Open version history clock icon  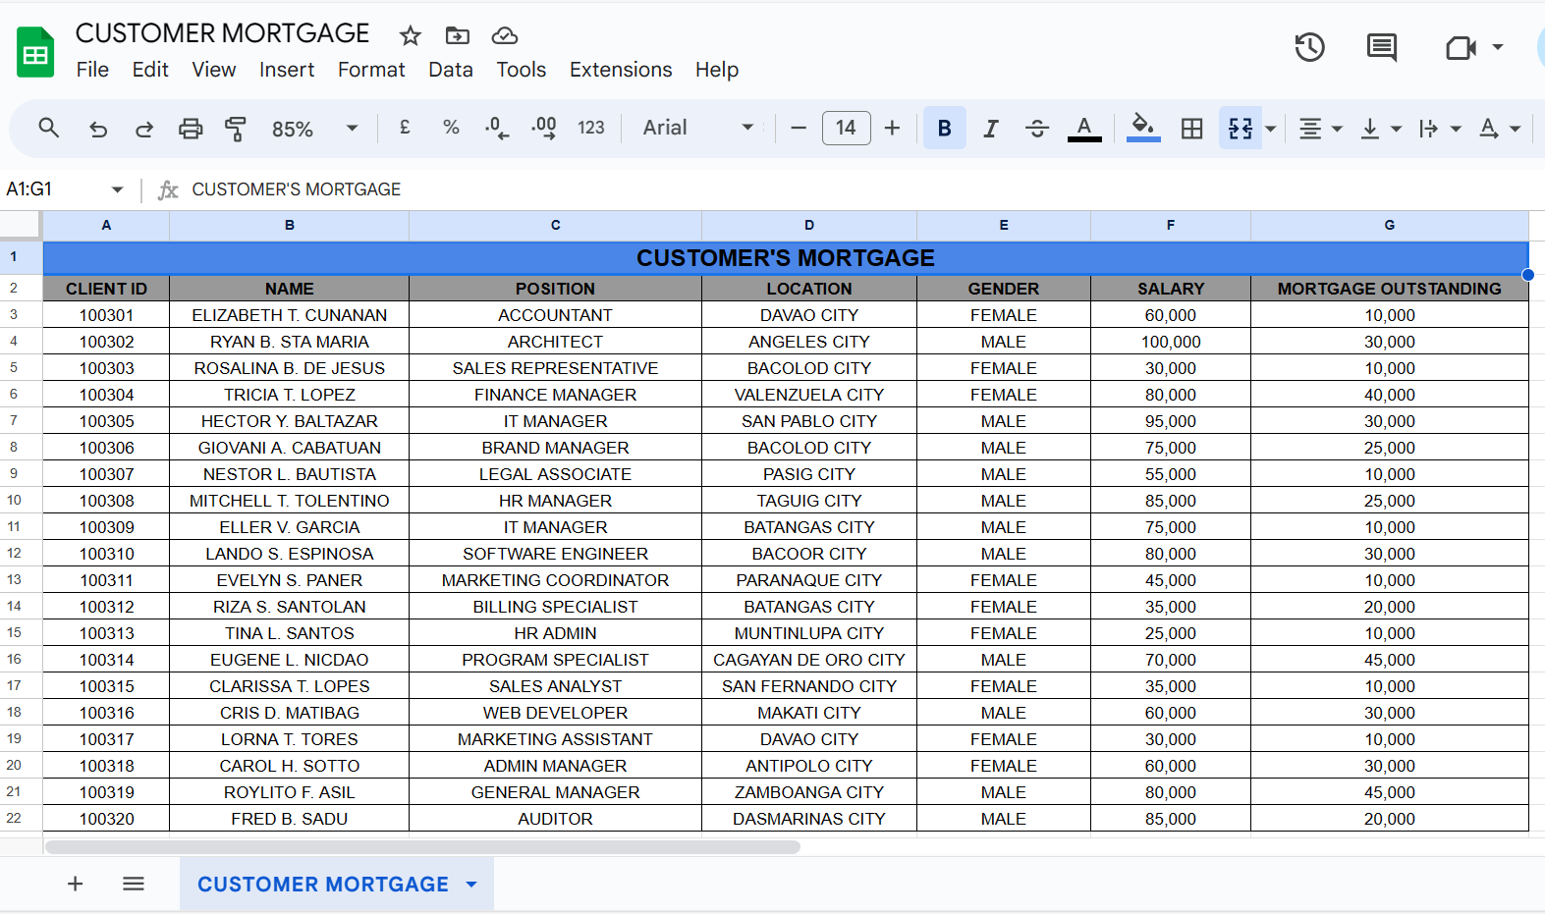pyautogui.click(x=1309, y=47)
